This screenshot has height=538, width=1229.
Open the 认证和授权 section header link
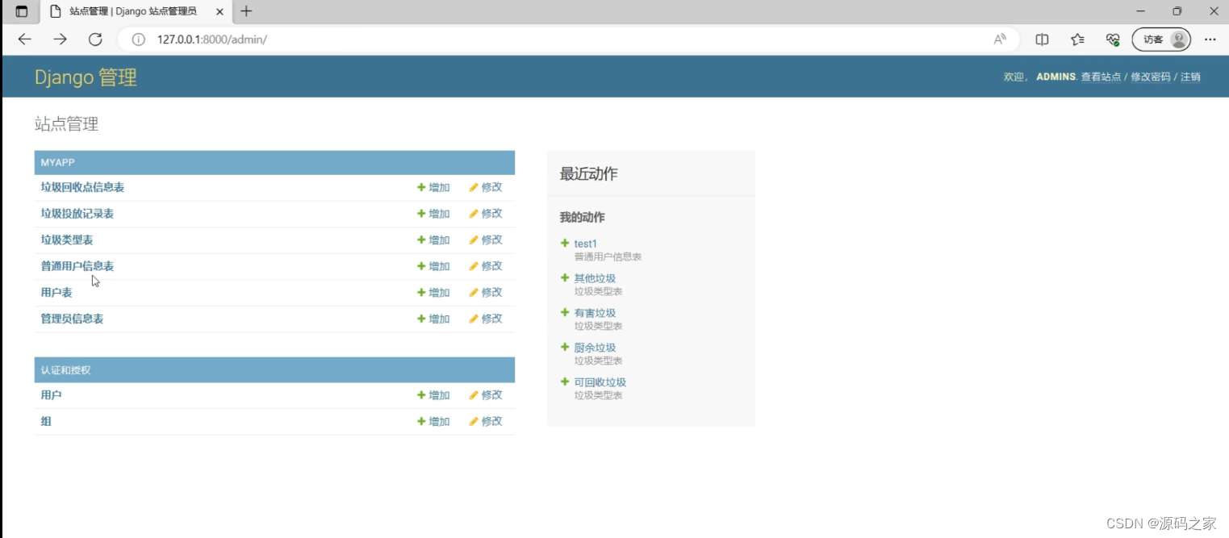[x=66, y=370]
